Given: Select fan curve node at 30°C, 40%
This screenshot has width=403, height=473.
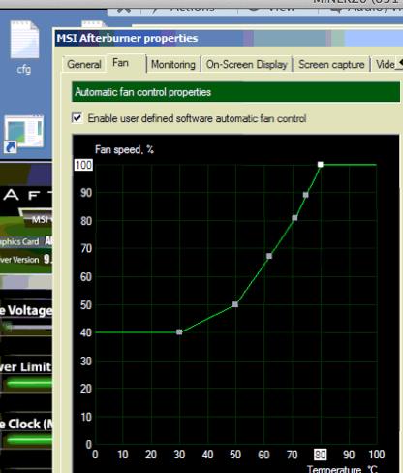Looking at the screenshot, I should tap(179, 332).
